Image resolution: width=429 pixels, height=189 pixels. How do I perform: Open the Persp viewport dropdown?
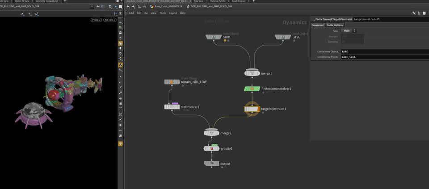(x=97, y=20)
